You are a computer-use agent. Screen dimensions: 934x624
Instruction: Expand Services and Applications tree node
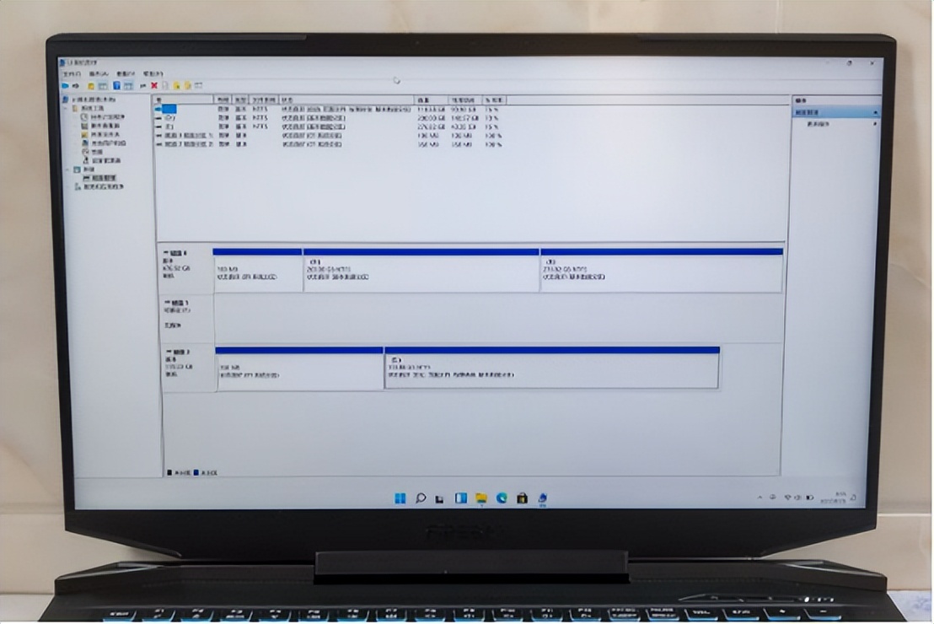pyautogui.click(x=68, y=186)
